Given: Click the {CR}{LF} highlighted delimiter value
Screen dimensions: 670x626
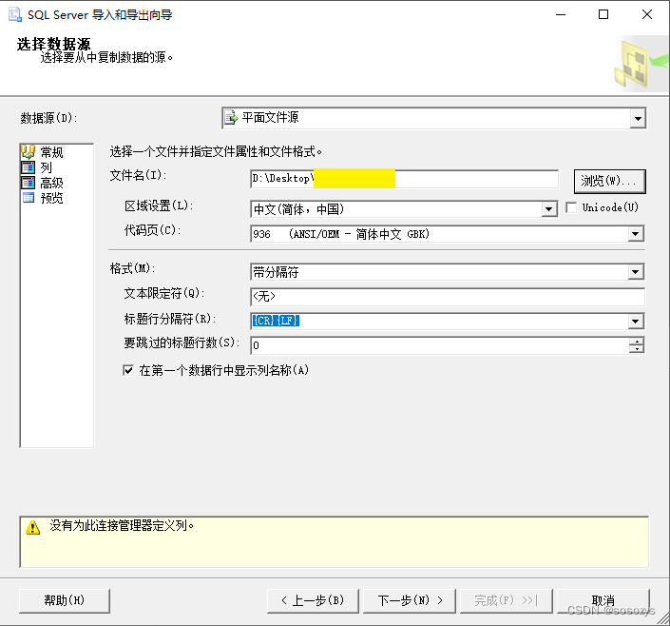Looking at the screenshot, I should (276, 320).
